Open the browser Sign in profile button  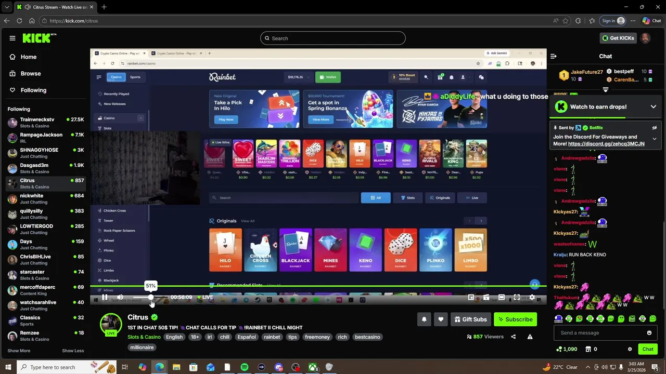613,21
